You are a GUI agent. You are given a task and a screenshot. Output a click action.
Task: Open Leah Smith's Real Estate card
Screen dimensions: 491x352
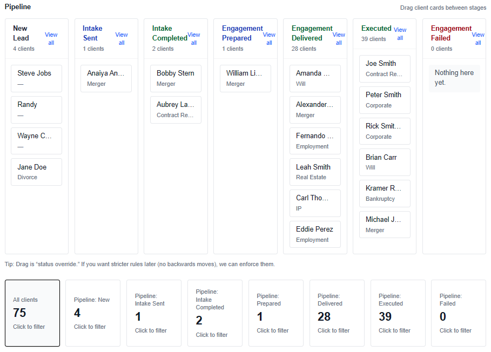315,172
